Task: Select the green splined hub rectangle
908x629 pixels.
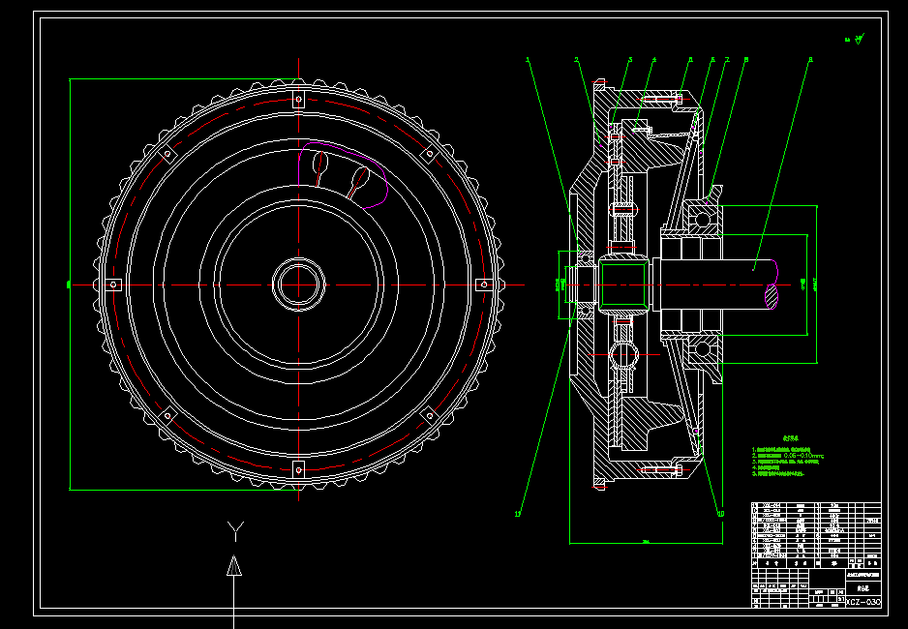Action: pyautogui.click(x=623, y=285)
